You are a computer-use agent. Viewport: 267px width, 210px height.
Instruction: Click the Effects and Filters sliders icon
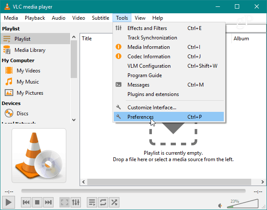pos(119,28)
